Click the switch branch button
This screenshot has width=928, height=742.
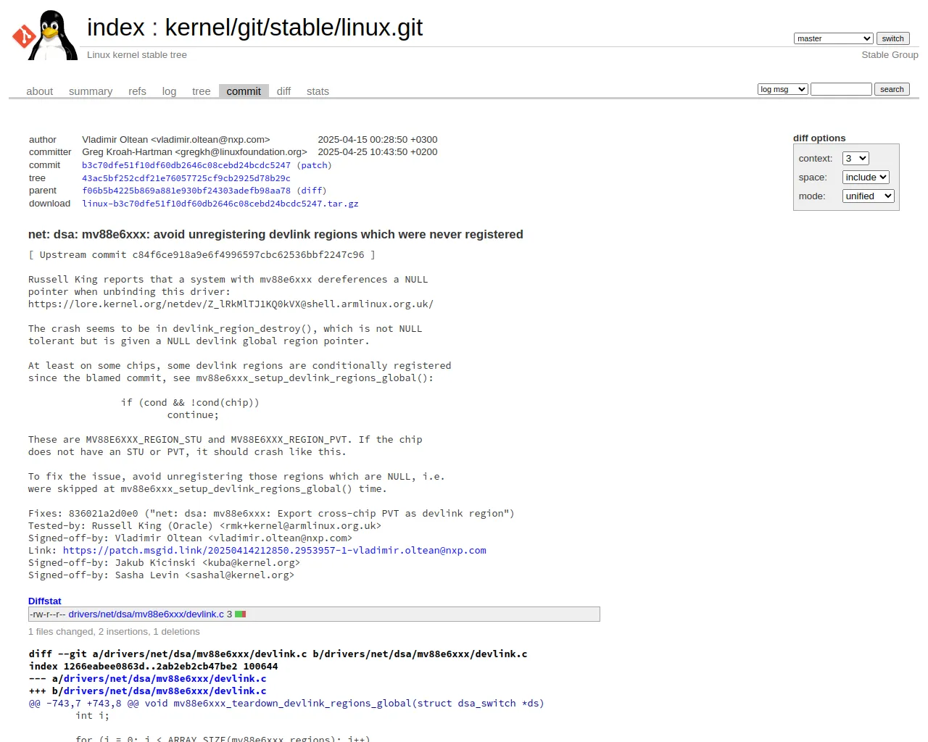892,38
